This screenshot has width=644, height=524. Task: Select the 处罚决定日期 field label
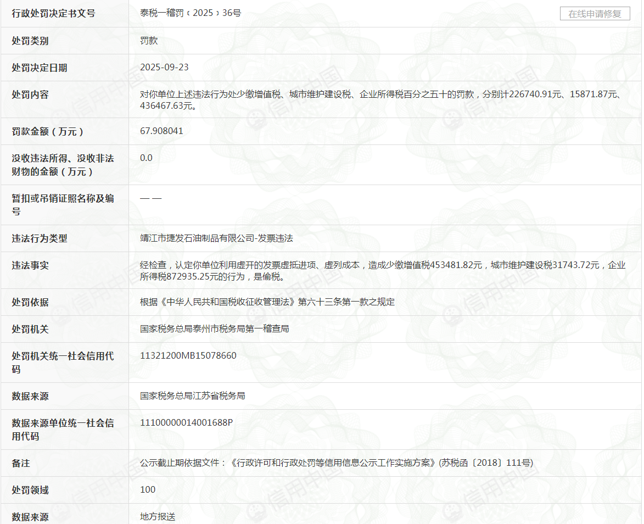[40, 68]
